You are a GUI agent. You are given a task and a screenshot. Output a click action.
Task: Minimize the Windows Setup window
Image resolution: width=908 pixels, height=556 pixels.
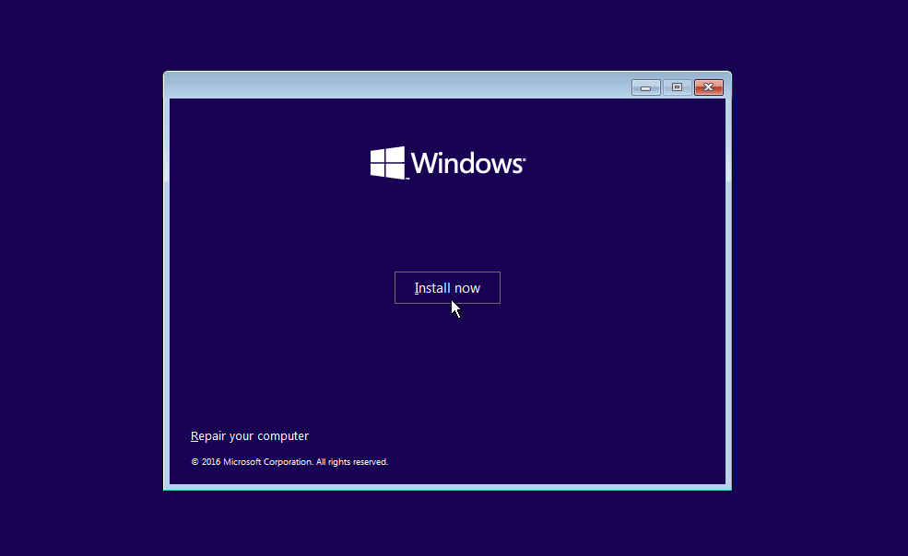click(x=645, y=87)
